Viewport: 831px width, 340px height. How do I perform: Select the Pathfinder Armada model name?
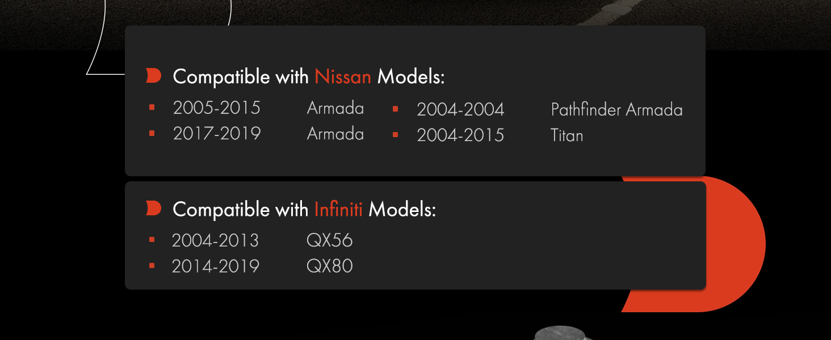point(616,109)
